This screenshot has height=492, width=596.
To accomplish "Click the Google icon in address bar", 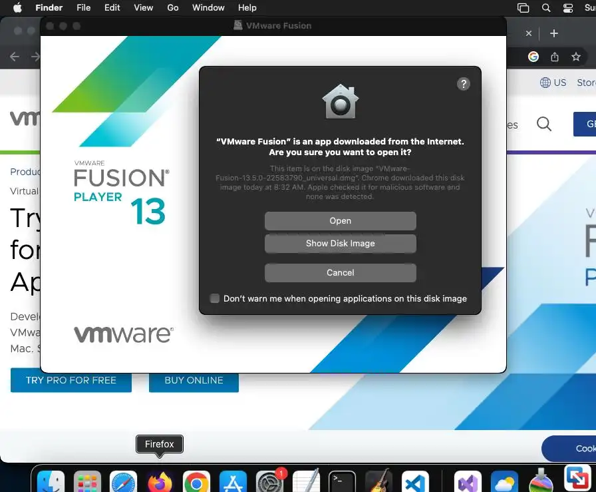I will click(x=533, y=57).
